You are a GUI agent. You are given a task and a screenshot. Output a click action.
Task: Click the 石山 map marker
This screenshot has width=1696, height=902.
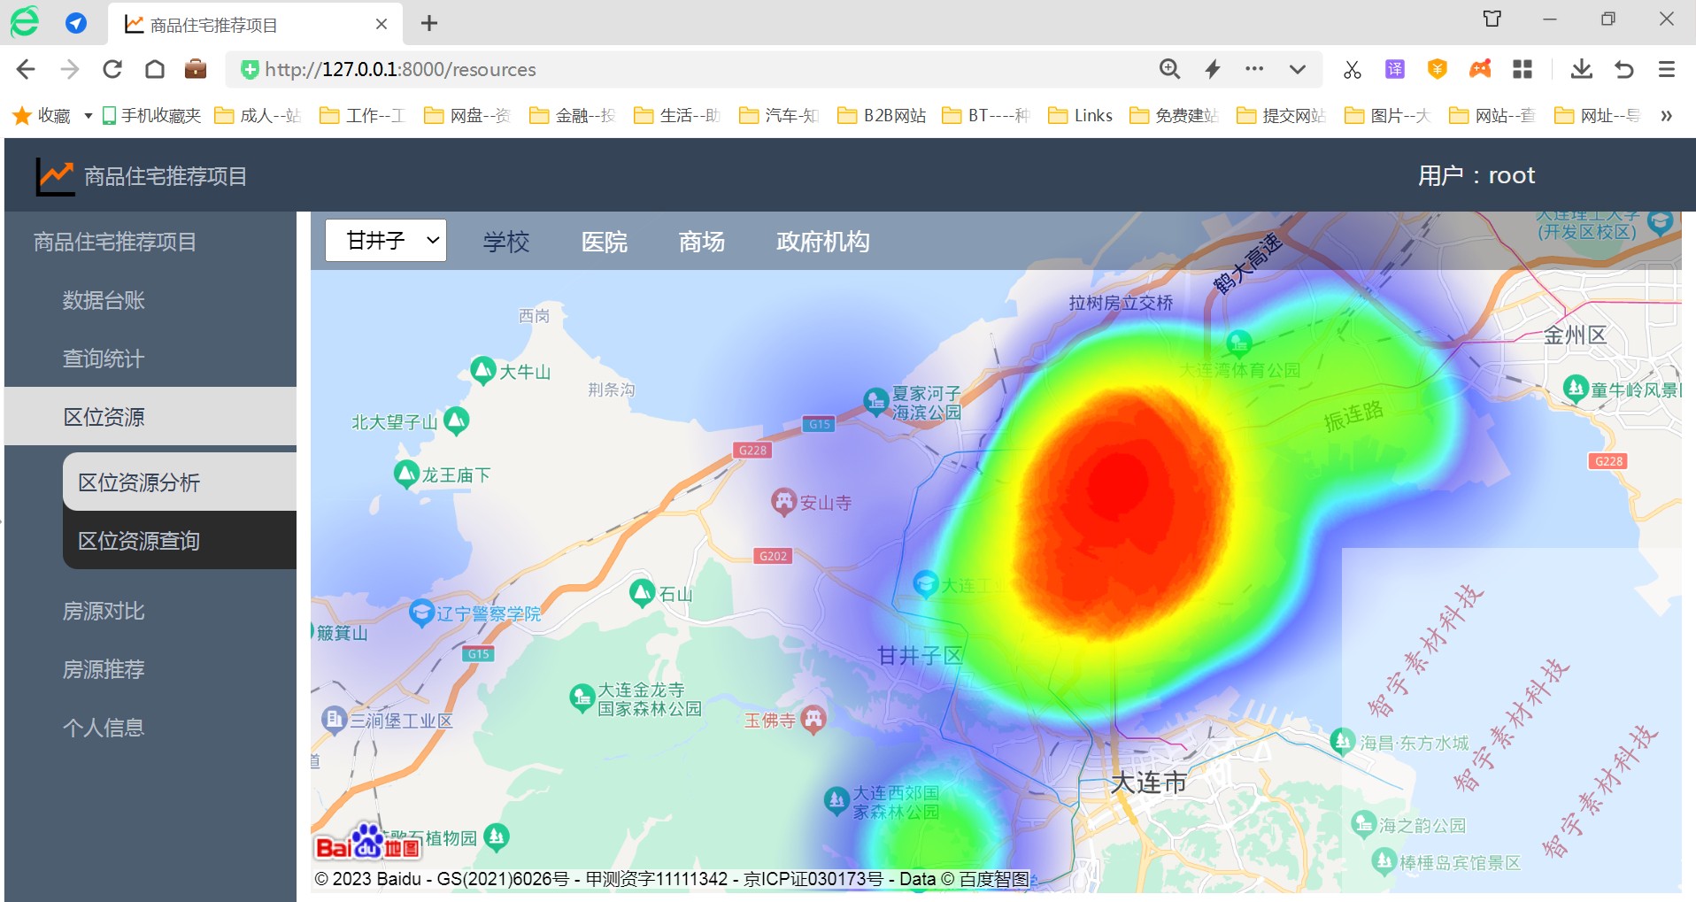tap(643, 593)
